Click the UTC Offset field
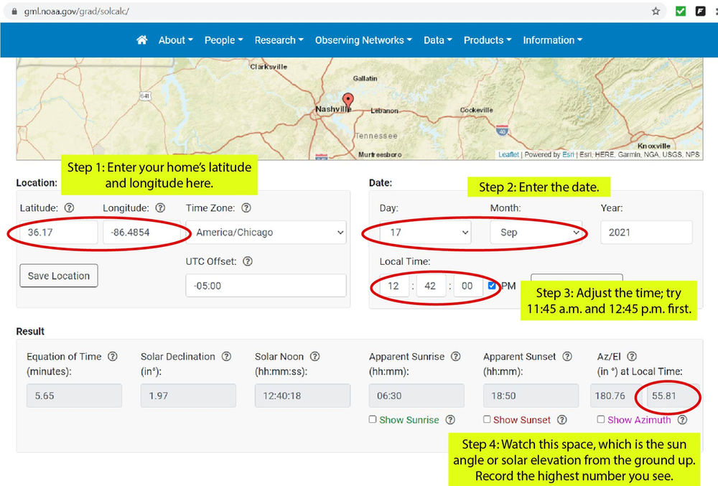Image resolution: width=718 pixels, height=486 pixels. (266, 286)
